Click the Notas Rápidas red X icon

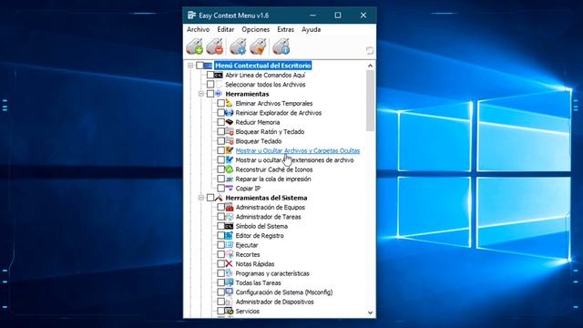pos(230,263)
